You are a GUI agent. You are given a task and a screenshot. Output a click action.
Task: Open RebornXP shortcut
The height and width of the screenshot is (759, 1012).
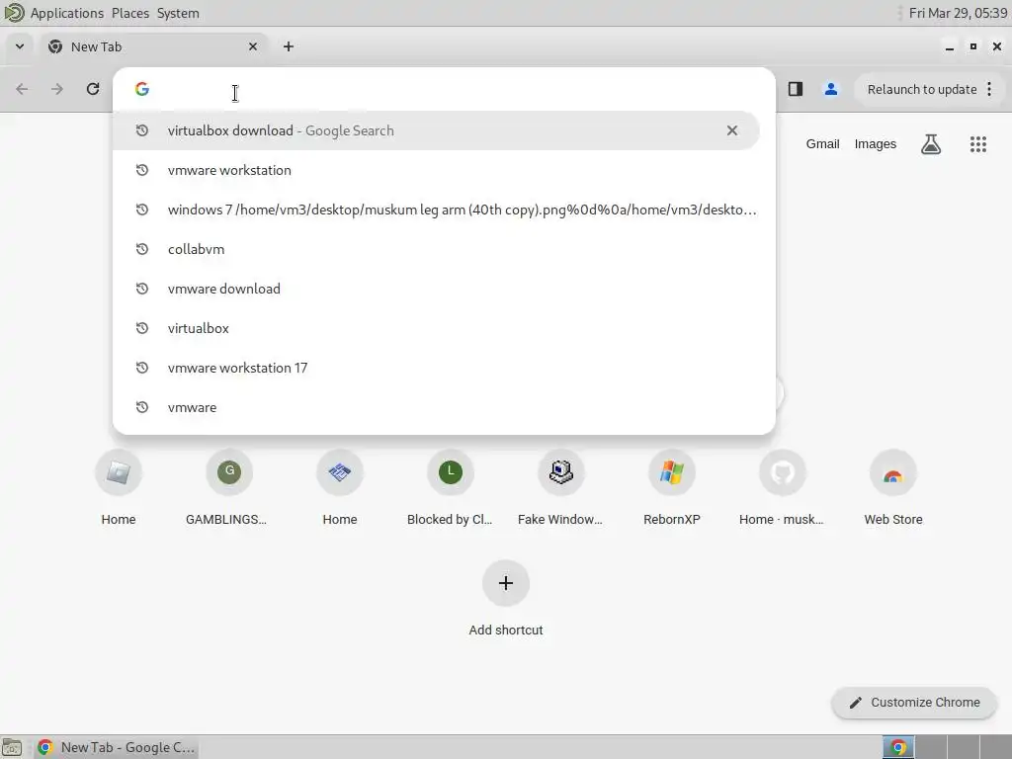click(x=672, y=488)
